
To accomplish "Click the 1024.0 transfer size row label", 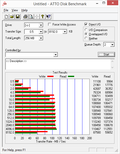I will (x=10, y=121).
